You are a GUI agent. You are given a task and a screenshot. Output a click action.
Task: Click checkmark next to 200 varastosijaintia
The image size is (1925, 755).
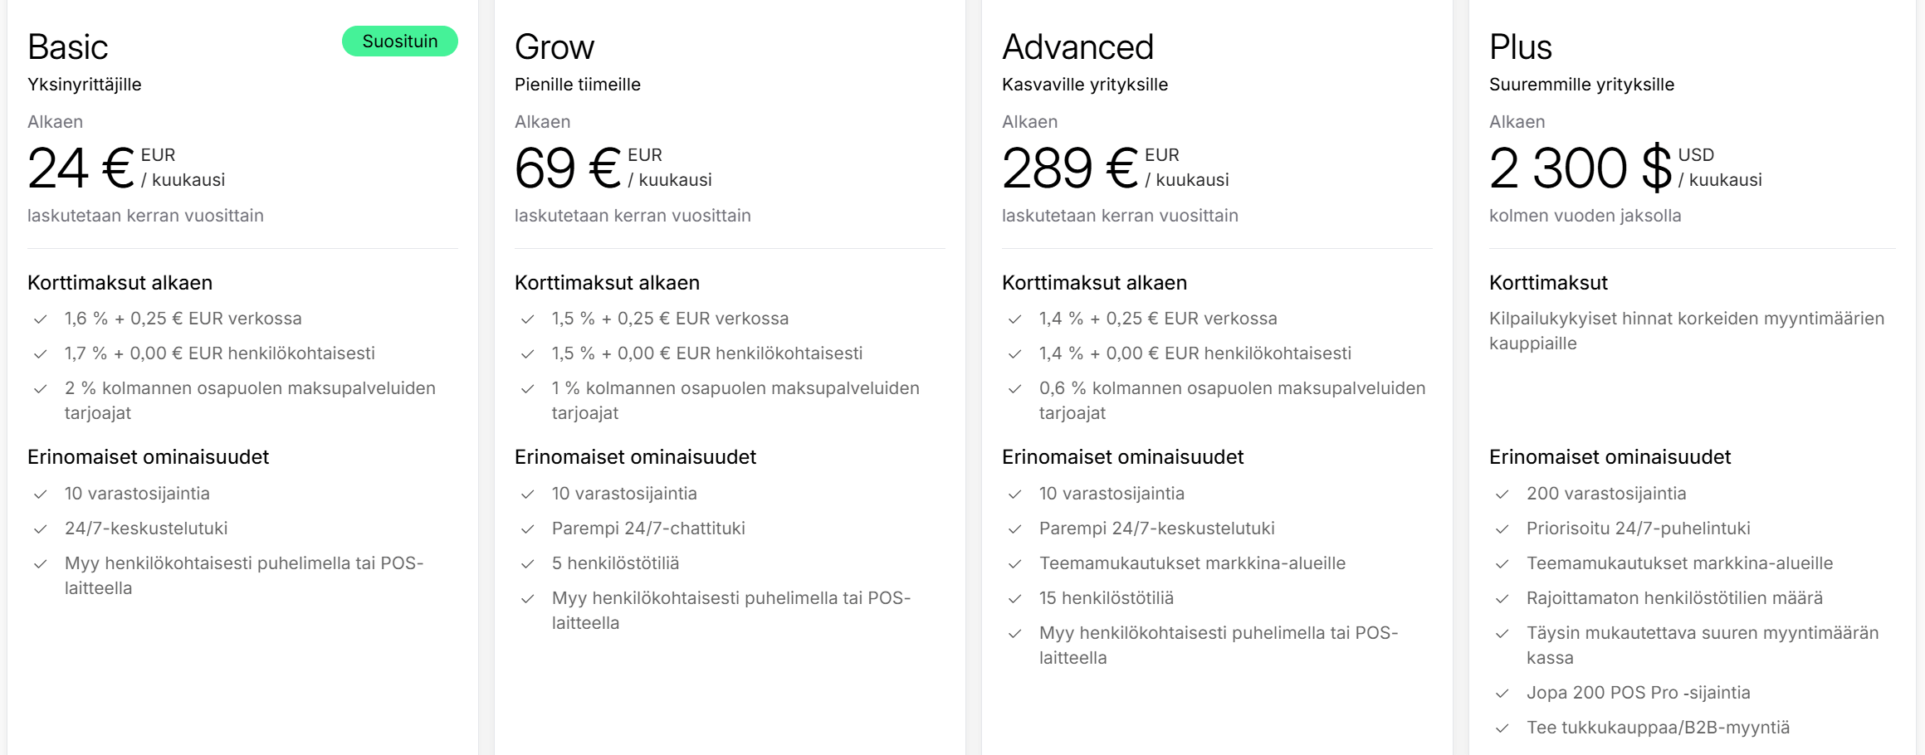tap(1502, 494)
